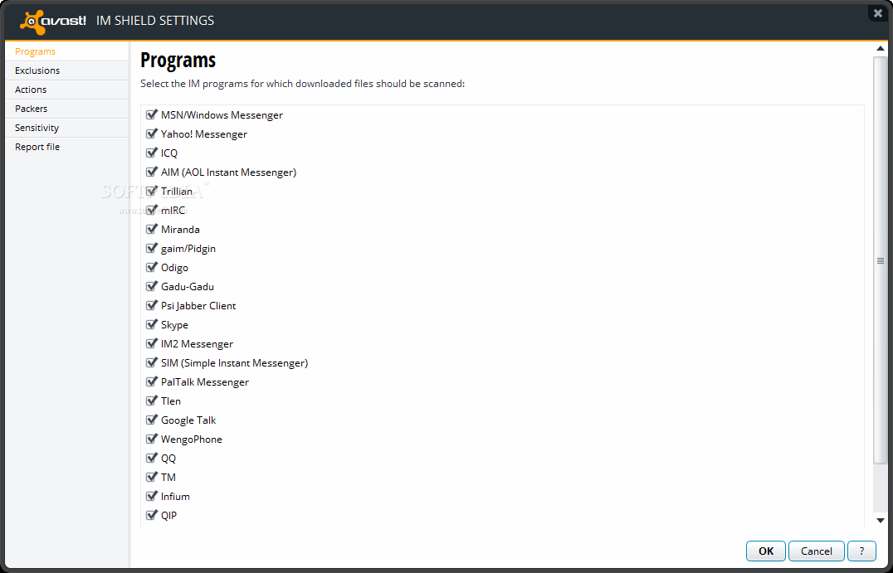Open help with the ? button
The image size is (893, 573).
click(x=861, y=551)
